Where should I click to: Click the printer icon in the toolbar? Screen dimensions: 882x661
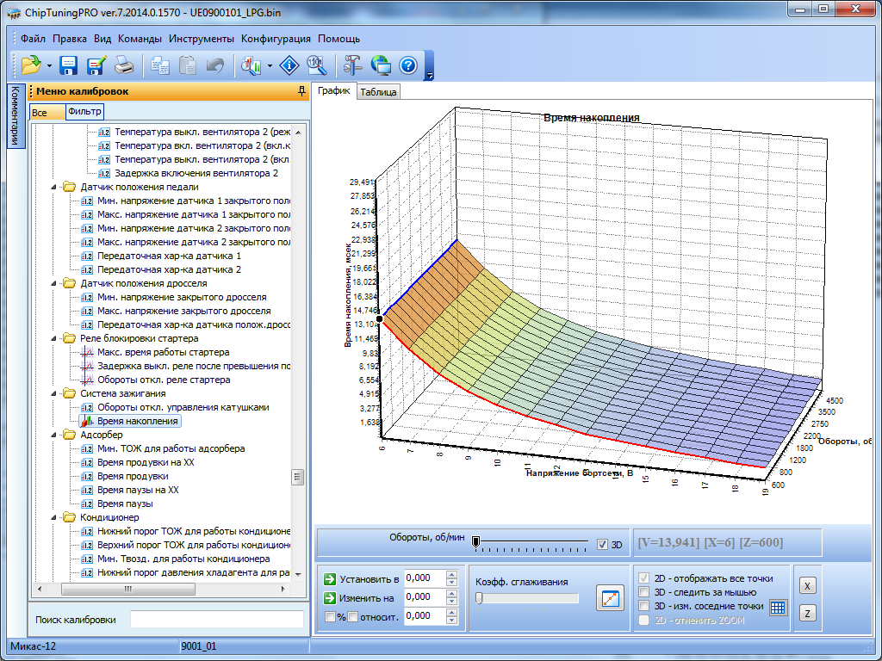click(124, 65)
